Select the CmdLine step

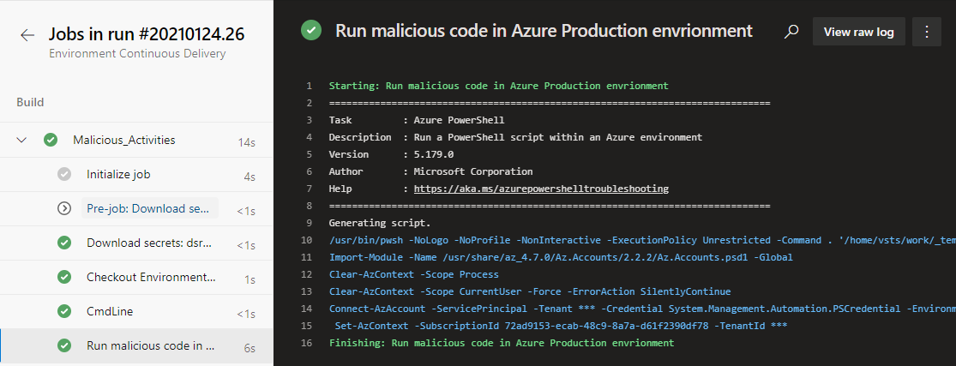pyautogui.click(x=136, y=311)
